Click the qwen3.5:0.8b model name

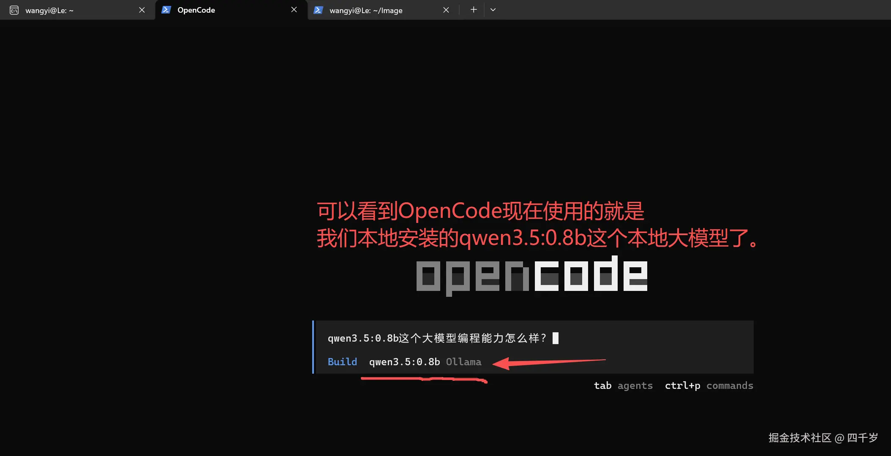[404, 362]
